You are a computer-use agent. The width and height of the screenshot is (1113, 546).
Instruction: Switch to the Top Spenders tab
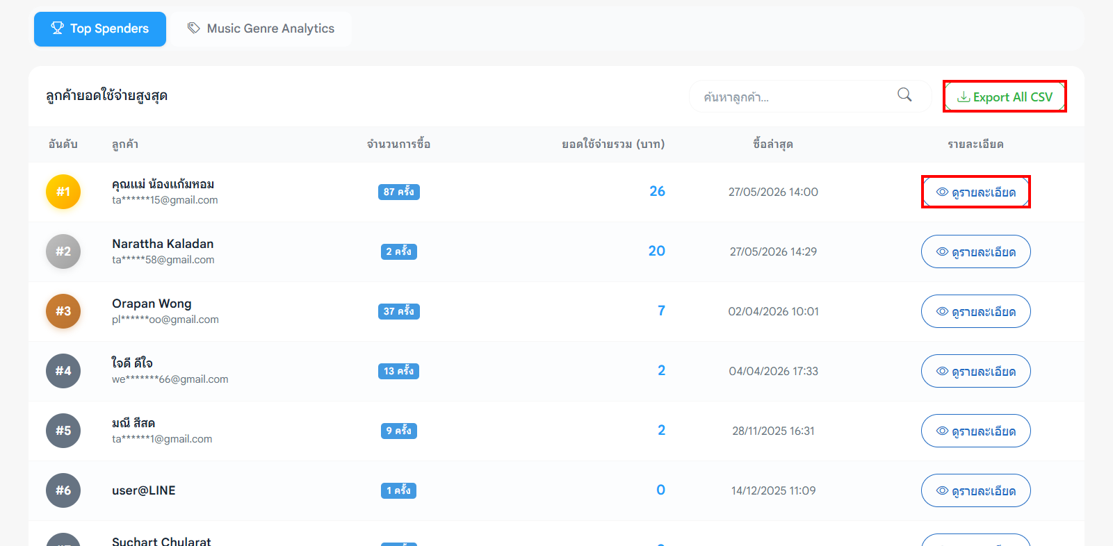point(100,29)
